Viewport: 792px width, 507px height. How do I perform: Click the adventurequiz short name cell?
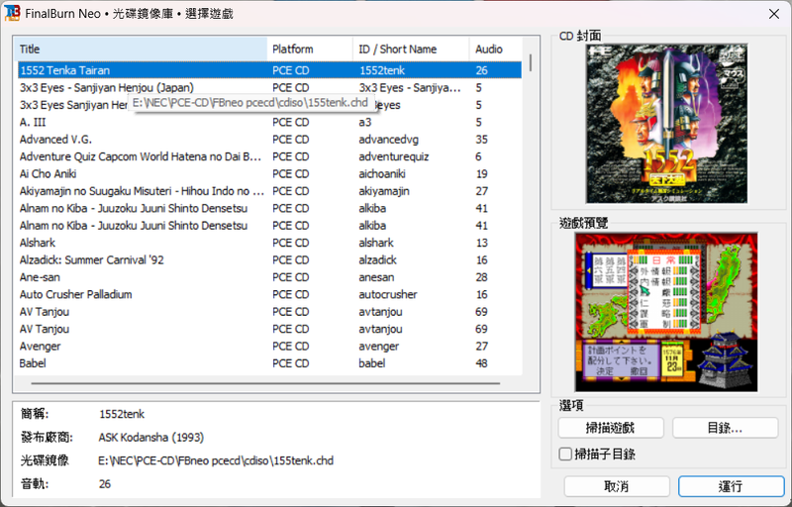pos(393,156)
